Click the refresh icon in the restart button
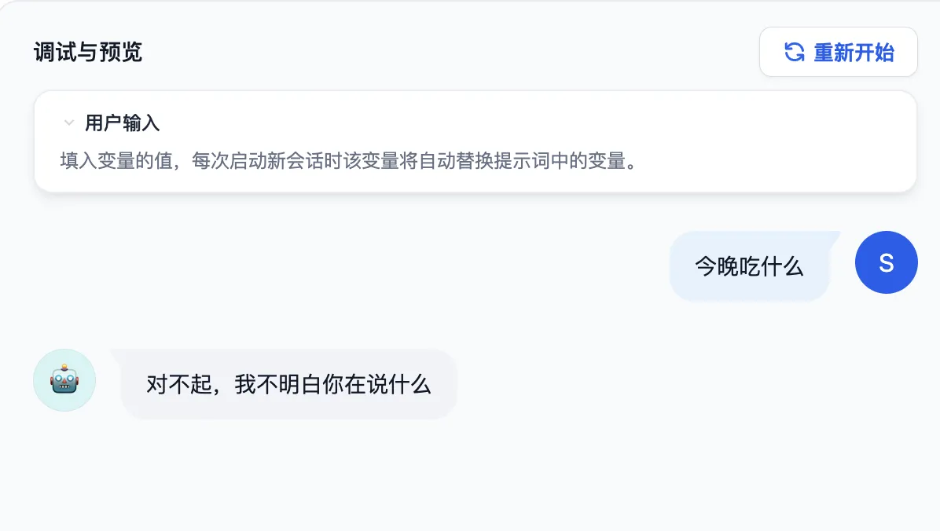 795,53
